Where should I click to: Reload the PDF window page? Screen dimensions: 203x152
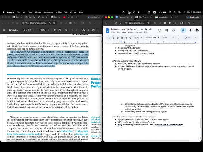13,23
